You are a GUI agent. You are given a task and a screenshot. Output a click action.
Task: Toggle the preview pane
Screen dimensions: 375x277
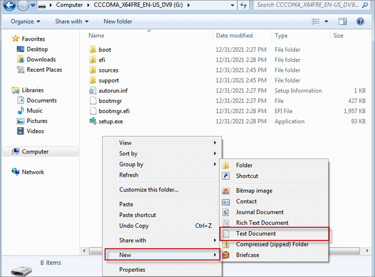point(343,22)
